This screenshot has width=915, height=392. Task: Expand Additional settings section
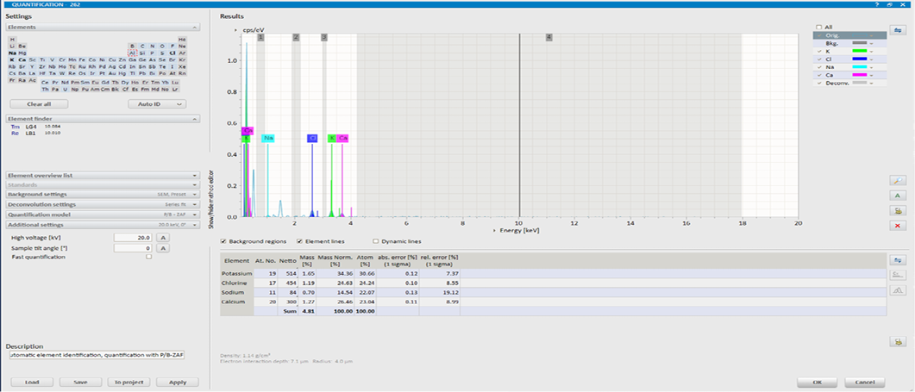pos(103,225)
